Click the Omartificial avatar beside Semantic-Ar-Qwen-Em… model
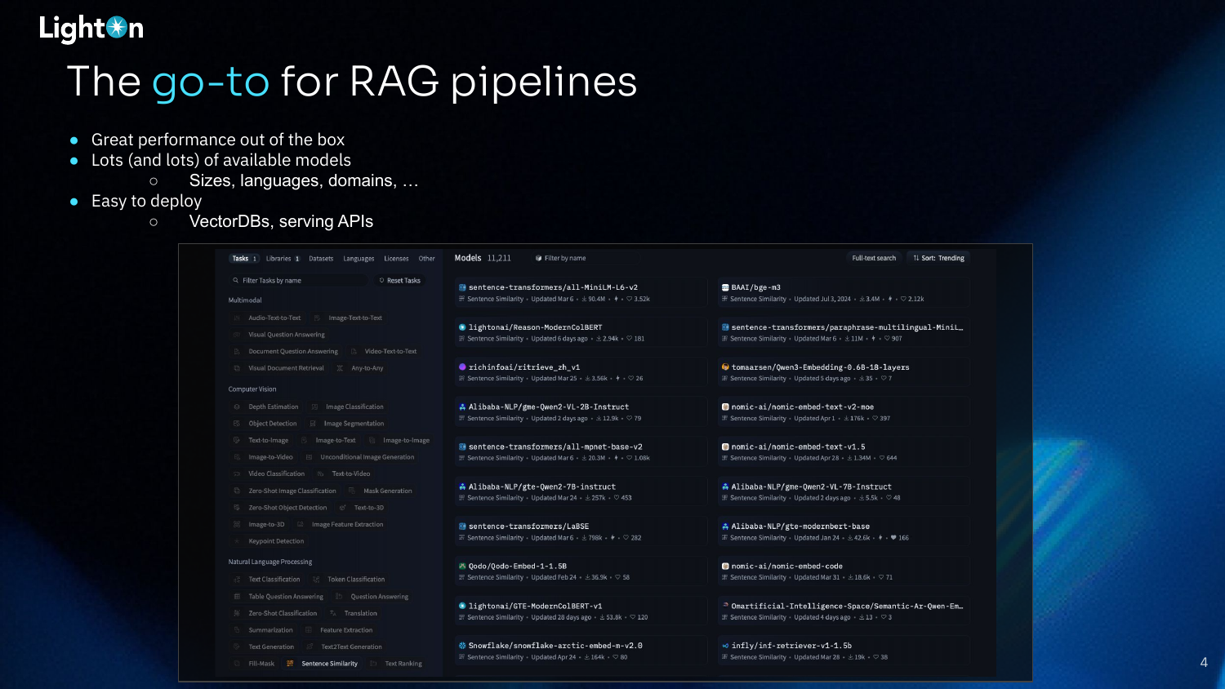Screen dimensions: 1225x689 pyautogui.click(x=725, y=606)
